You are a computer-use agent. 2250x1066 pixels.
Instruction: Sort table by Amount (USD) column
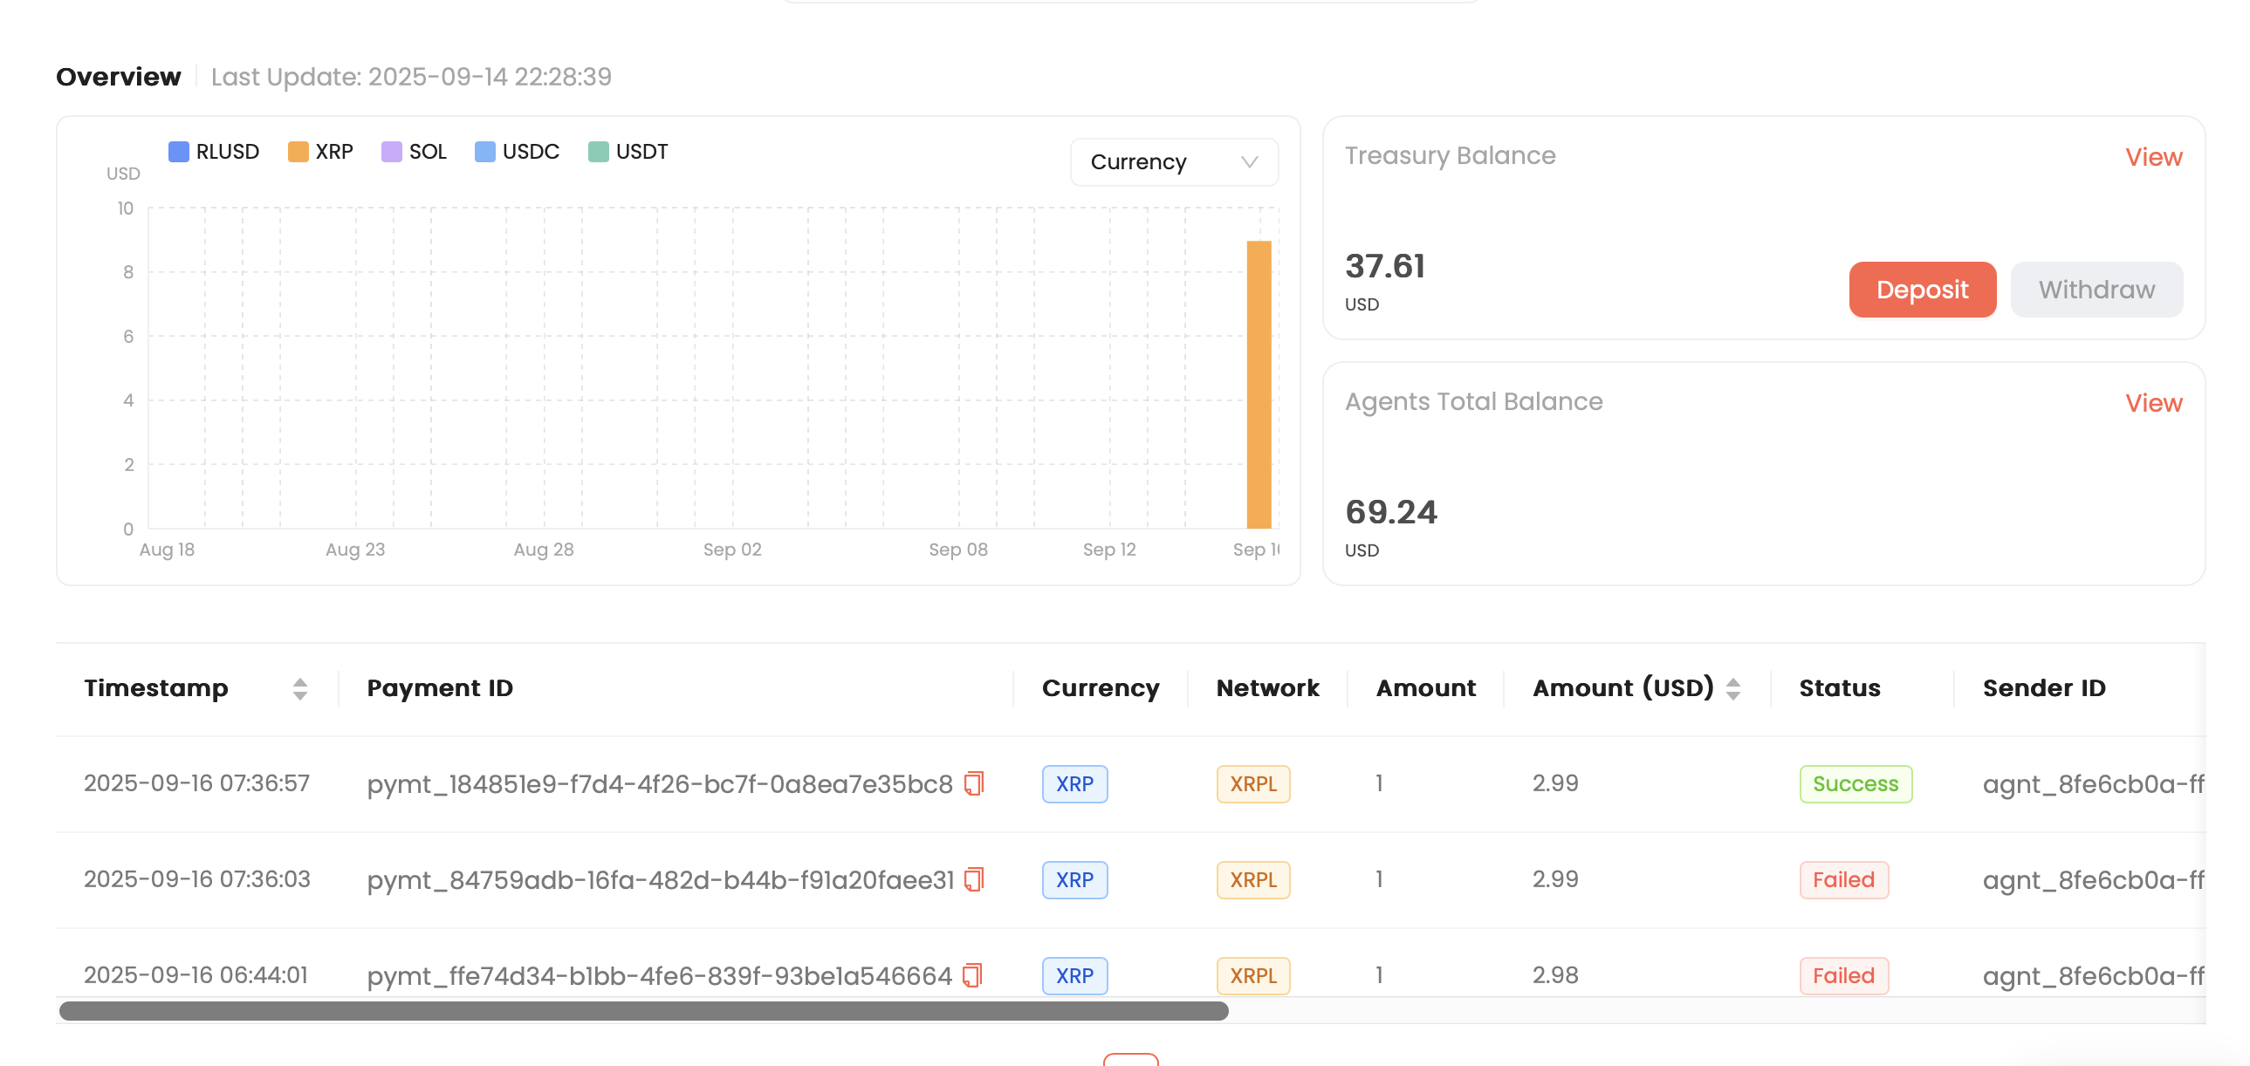coord(1734,689)
